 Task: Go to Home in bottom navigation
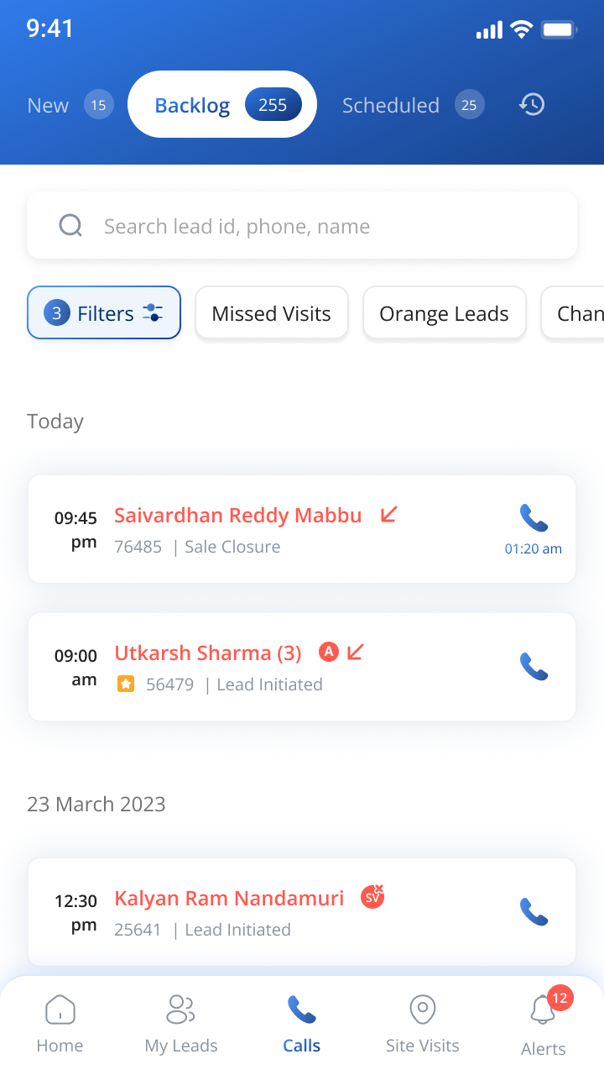click(60, 1023)
